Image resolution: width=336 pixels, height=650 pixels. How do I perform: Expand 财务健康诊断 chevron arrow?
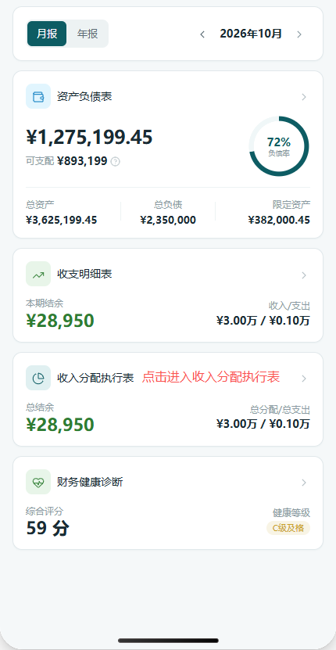click(x=304, y=483)
